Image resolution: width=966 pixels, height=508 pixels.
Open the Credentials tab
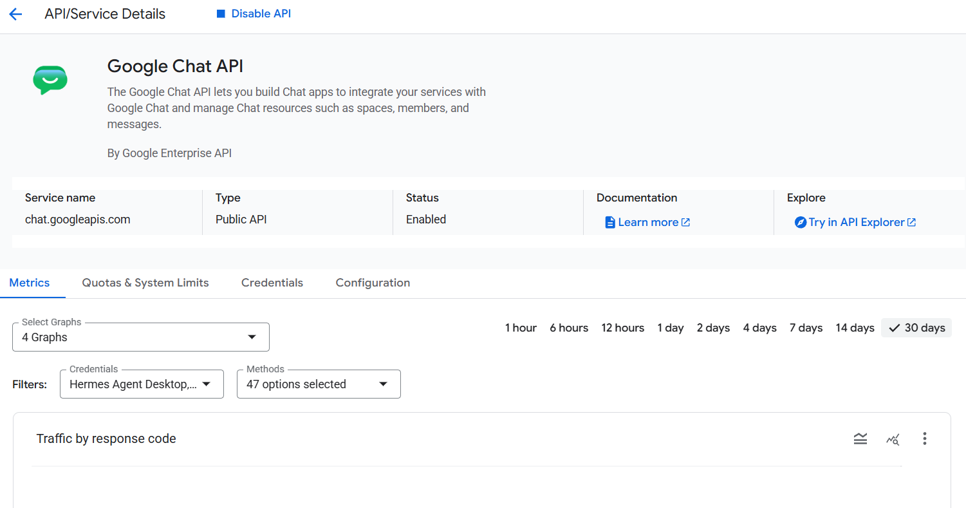(272, 283)
